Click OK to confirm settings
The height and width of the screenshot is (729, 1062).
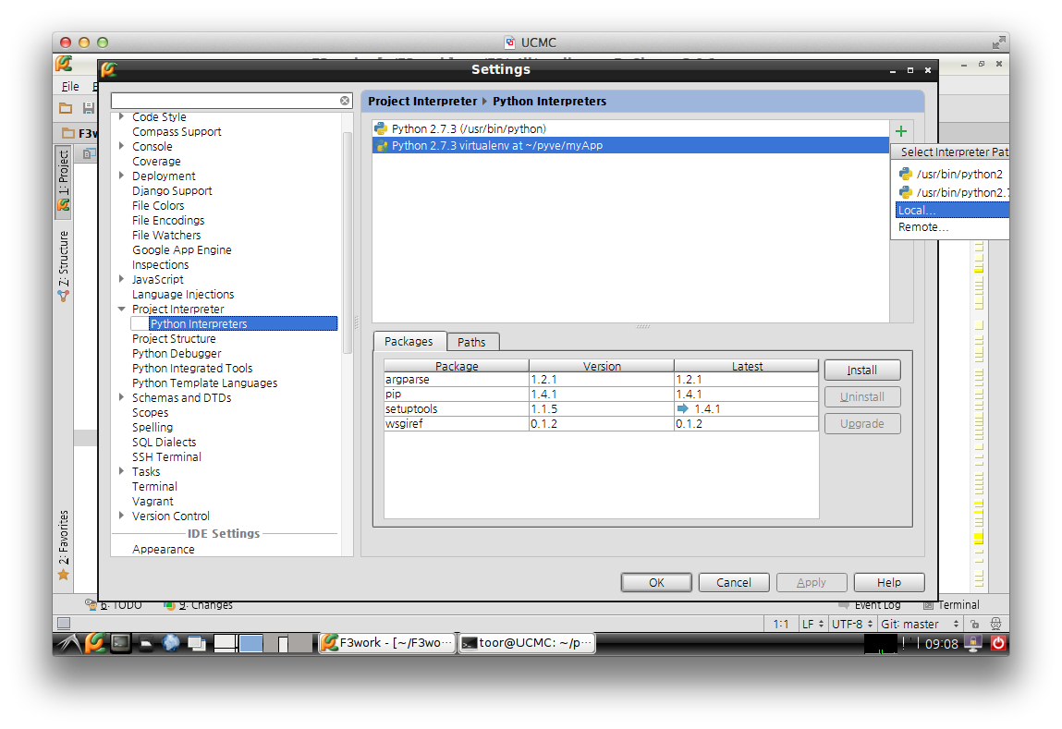click(x=656, y=583)
